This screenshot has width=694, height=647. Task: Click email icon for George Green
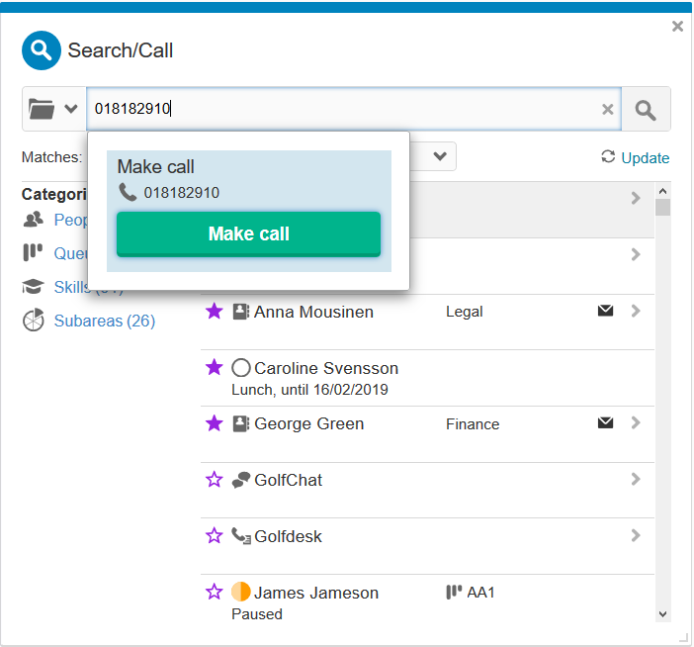click(605, 423)
